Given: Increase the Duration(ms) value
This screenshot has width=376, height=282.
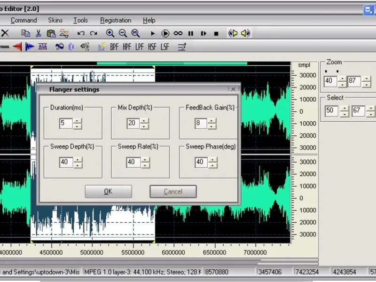Looking at the screenshot, I should click(78, 121).
